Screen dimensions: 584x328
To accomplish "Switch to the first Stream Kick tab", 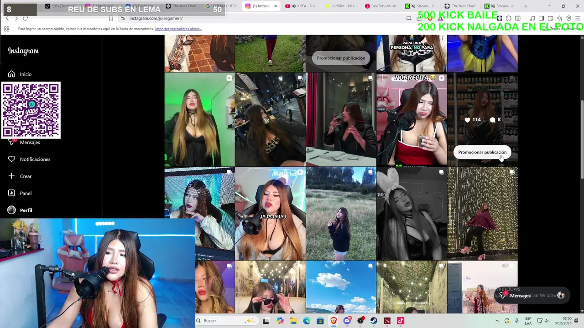I will point(420,6).
